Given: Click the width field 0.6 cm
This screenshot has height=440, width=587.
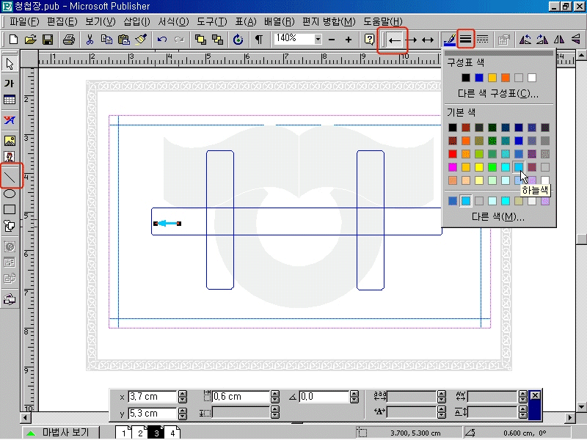Looking at the screenshot, I should [x=241, y=397].
